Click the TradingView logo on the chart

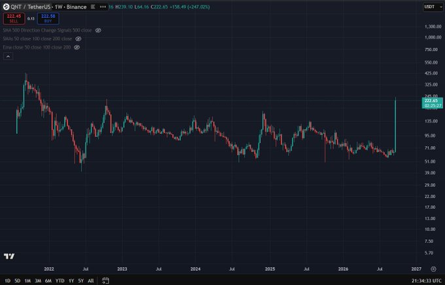tap(9, 256)
